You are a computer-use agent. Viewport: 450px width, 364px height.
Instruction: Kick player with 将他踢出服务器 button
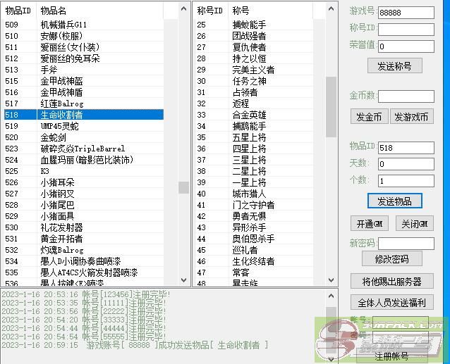point(392,281)
